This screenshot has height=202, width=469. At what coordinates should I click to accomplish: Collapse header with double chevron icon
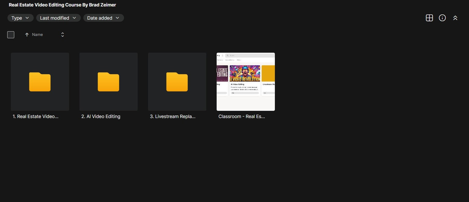455,18
